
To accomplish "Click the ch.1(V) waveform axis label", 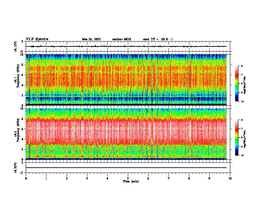I will coord(16,46).
